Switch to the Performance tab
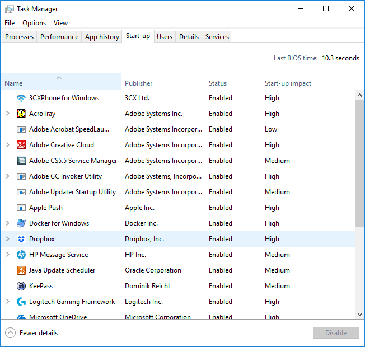The height and width of the screenshot is (347, 365). pyautogui.click(x=59, y=37)
